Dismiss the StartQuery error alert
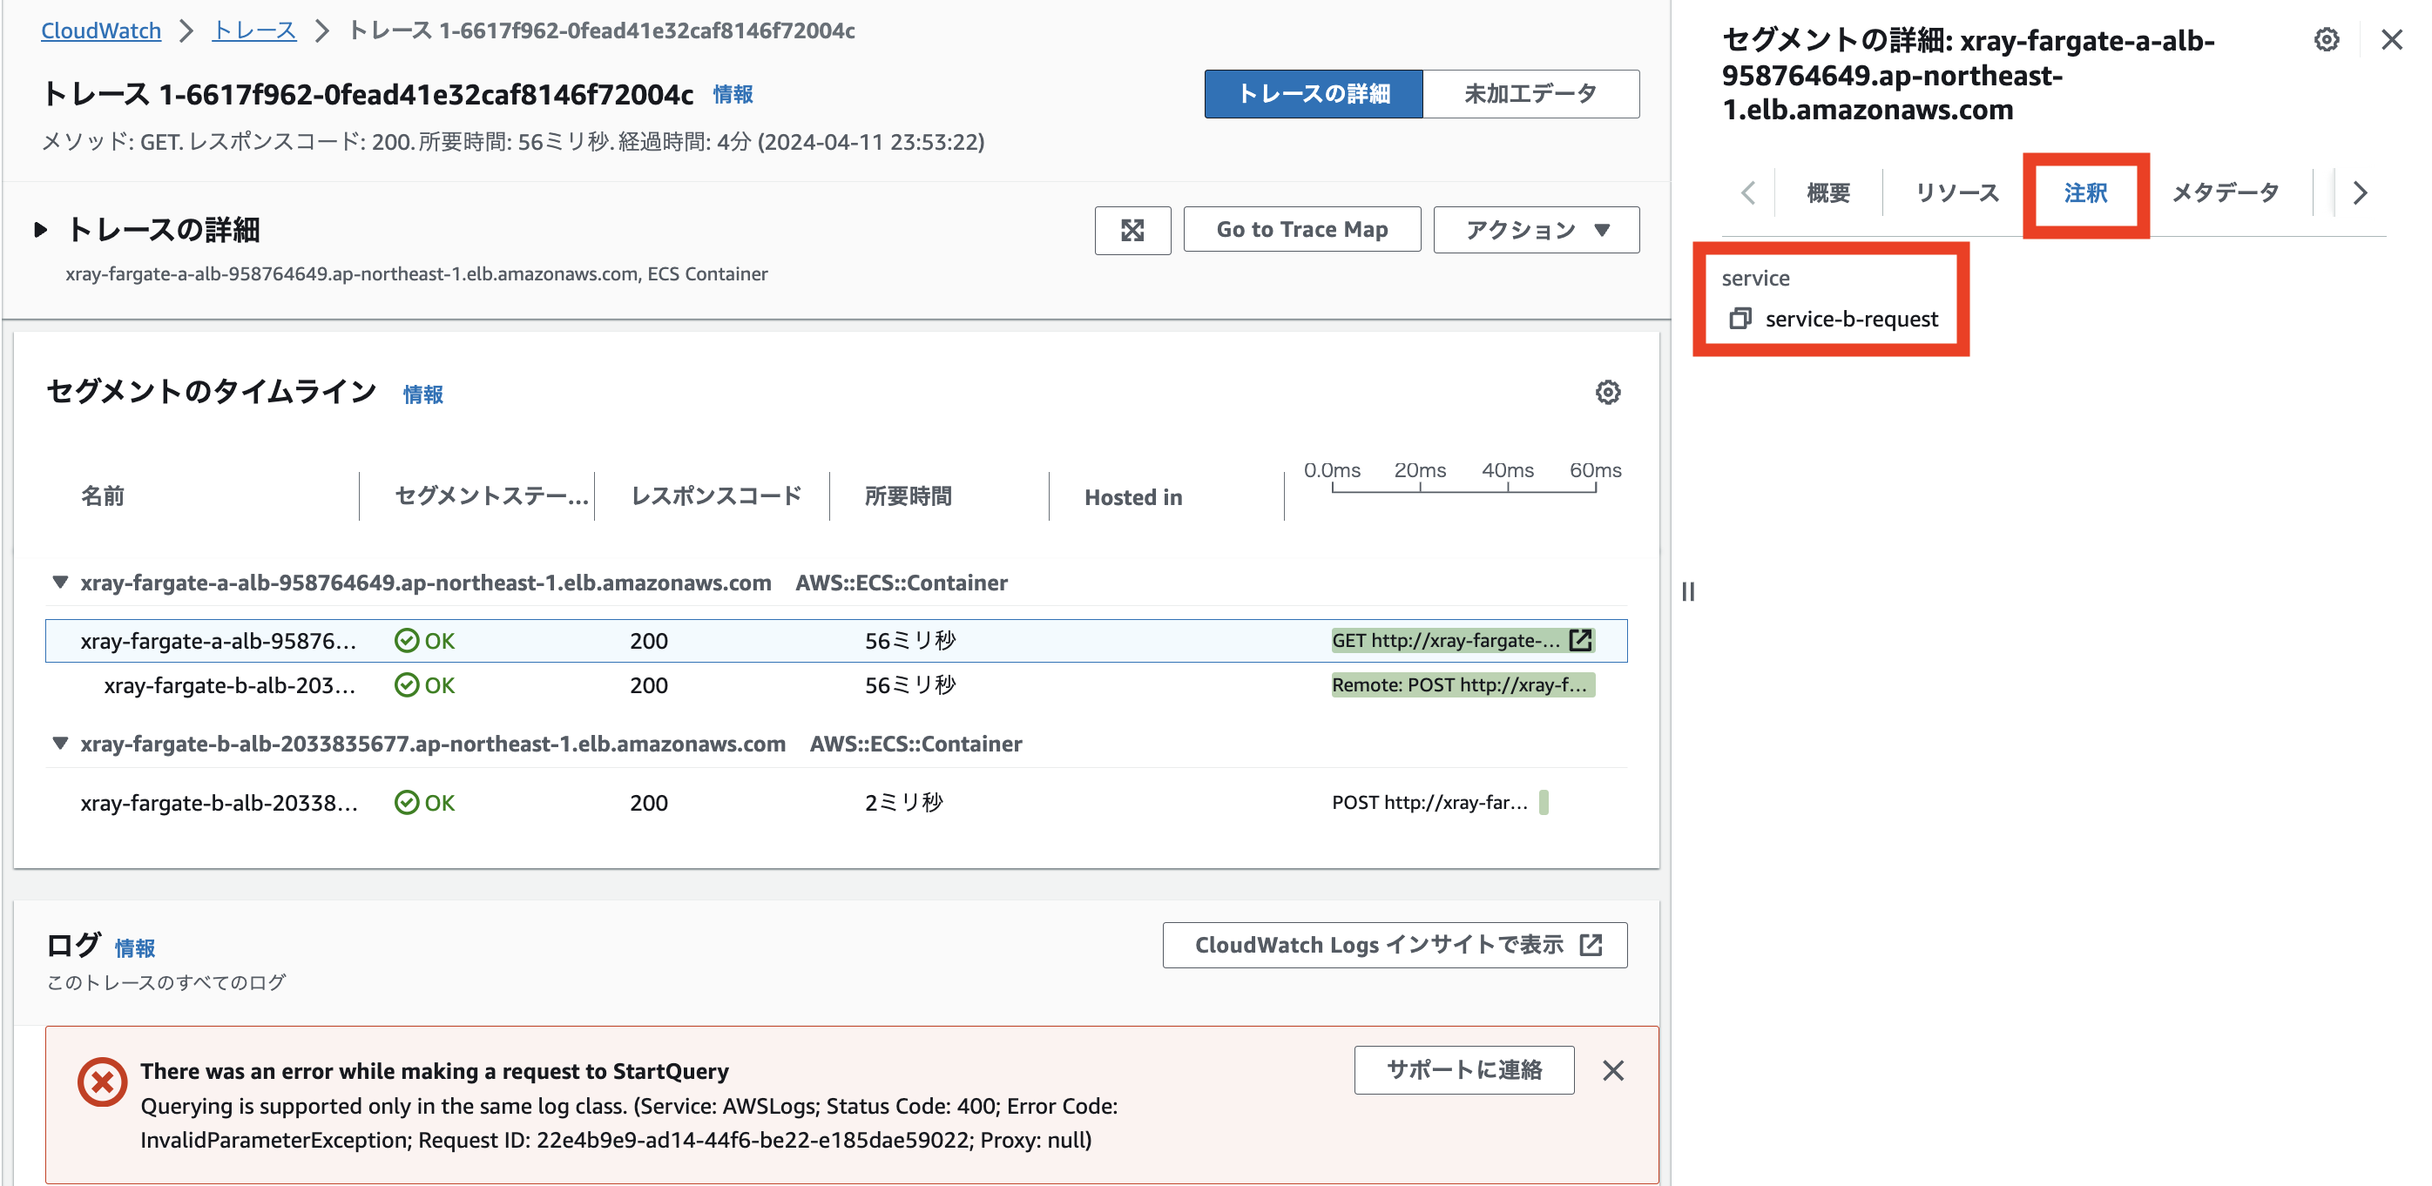Screen dimensions: 2432x1186 1612,1070
